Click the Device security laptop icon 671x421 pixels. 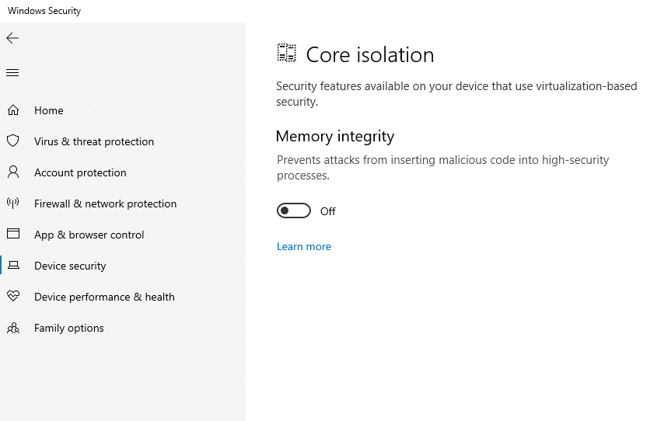click(13, 266)
